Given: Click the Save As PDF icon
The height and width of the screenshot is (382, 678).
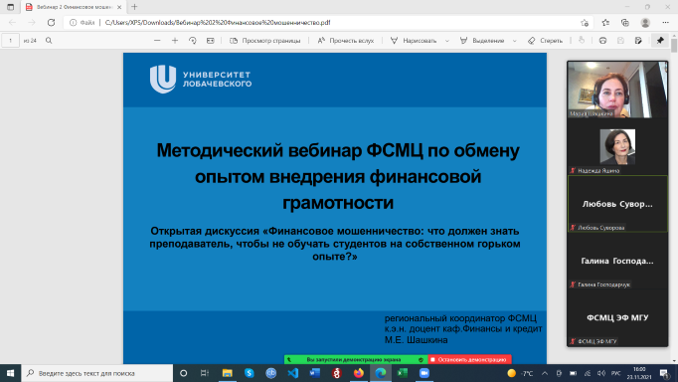Looking at the screenshot, I should click(x=638, y=40).
